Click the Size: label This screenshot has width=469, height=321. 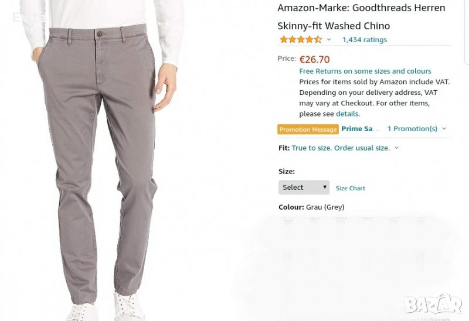286,172
